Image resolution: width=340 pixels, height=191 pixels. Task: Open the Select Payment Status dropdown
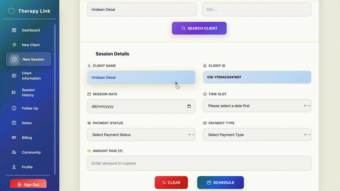click(141, 135)
